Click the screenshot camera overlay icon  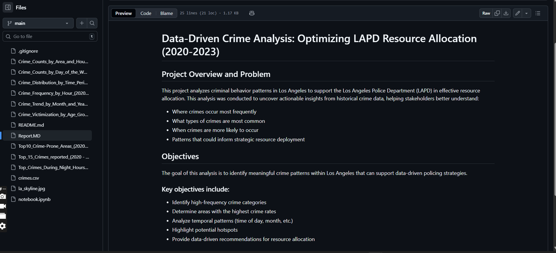(3, 196)
